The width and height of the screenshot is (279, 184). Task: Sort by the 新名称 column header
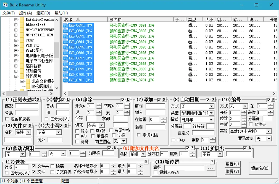[x=140, y=20]
